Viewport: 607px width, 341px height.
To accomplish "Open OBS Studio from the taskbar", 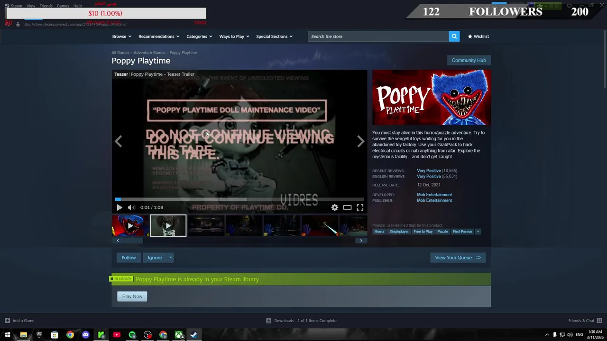I will (148, 335).
